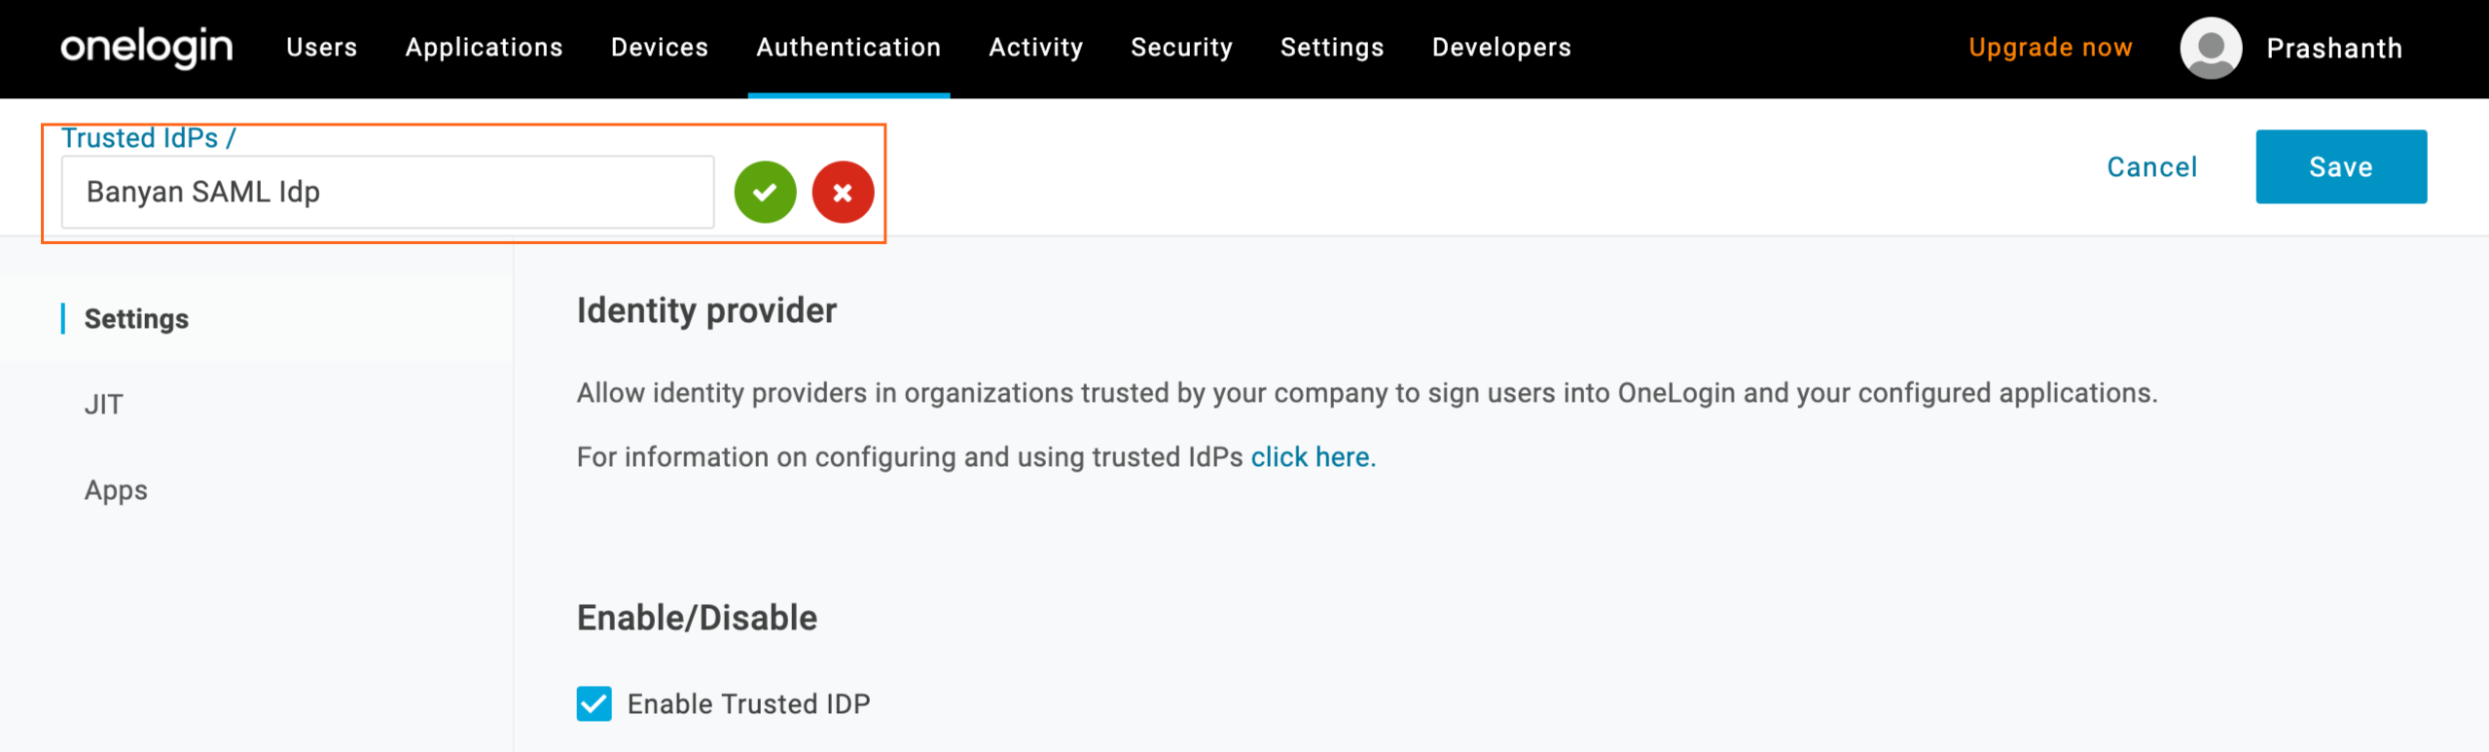The width and height of the screenshot is (2489, 752).
Task: Click the Cancel link
Action: pos(2151,167)
